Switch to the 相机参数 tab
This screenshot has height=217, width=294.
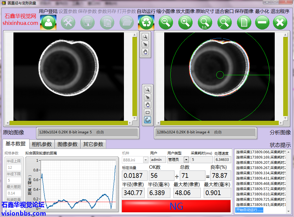click(x=42, y=144)
